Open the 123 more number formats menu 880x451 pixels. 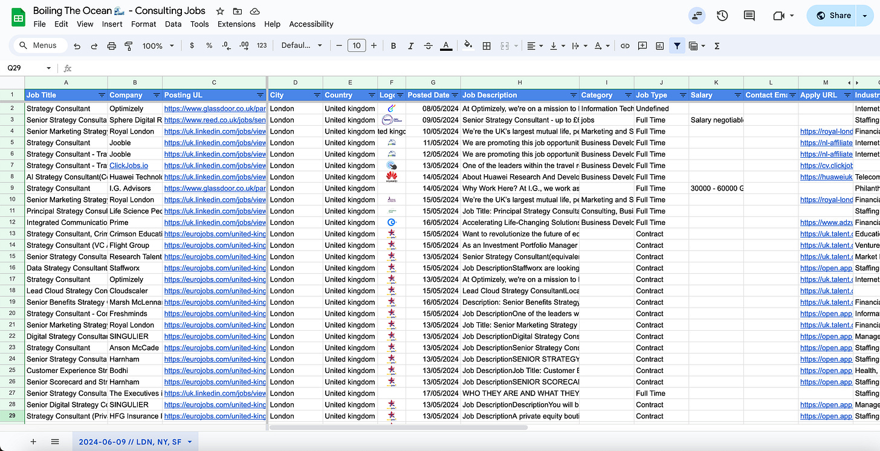(262, 46)
